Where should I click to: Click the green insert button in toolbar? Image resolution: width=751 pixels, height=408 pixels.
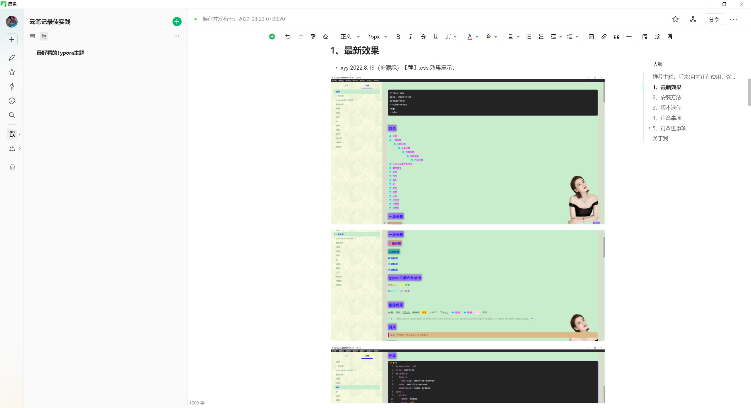click(x=272, y=37)
